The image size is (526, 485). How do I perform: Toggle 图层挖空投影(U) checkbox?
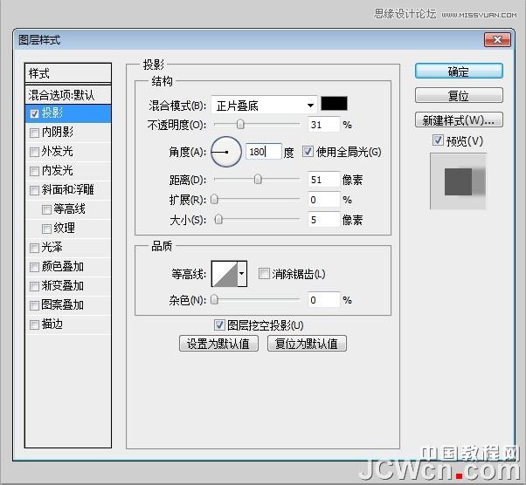coord(219,324)
